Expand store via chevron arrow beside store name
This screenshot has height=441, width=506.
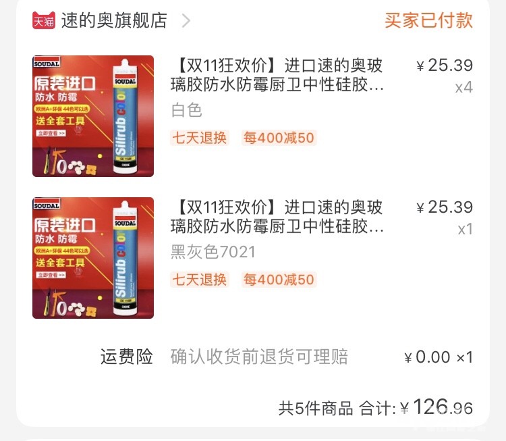(186, 21)
